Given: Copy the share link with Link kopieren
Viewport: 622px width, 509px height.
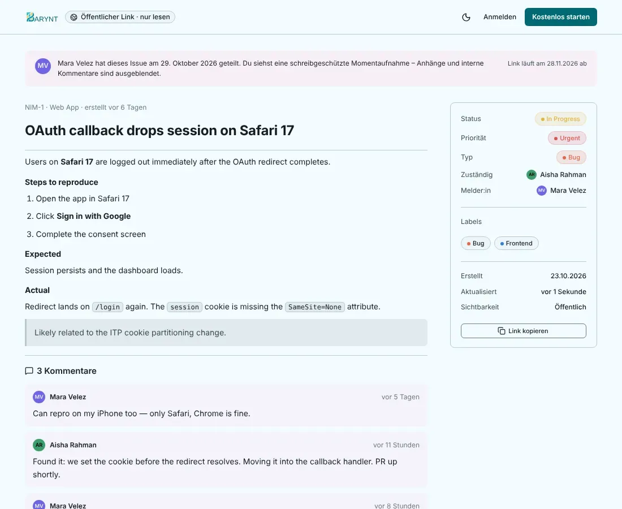Looking at the screenshot, I should coord(523,331).
